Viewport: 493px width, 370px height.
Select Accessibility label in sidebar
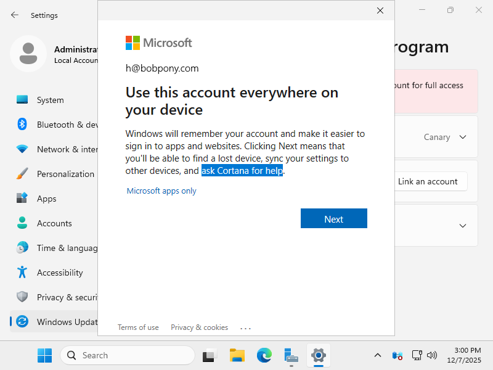pos(60,273)
